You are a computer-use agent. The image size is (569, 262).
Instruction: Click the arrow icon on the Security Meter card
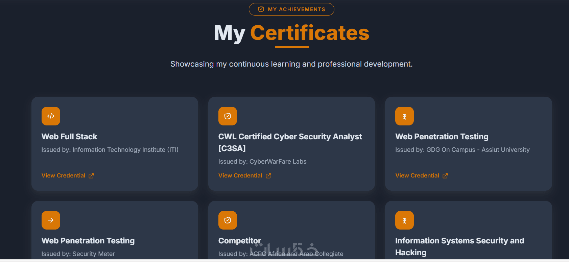(51, 220)
